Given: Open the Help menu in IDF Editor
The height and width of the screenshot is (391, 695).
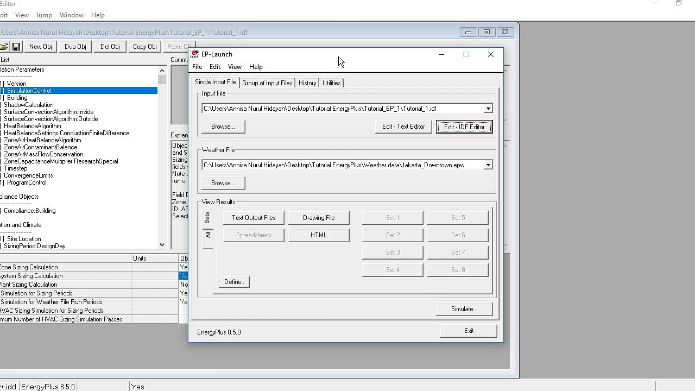Looking at the screenshot, I should point(98,15).
